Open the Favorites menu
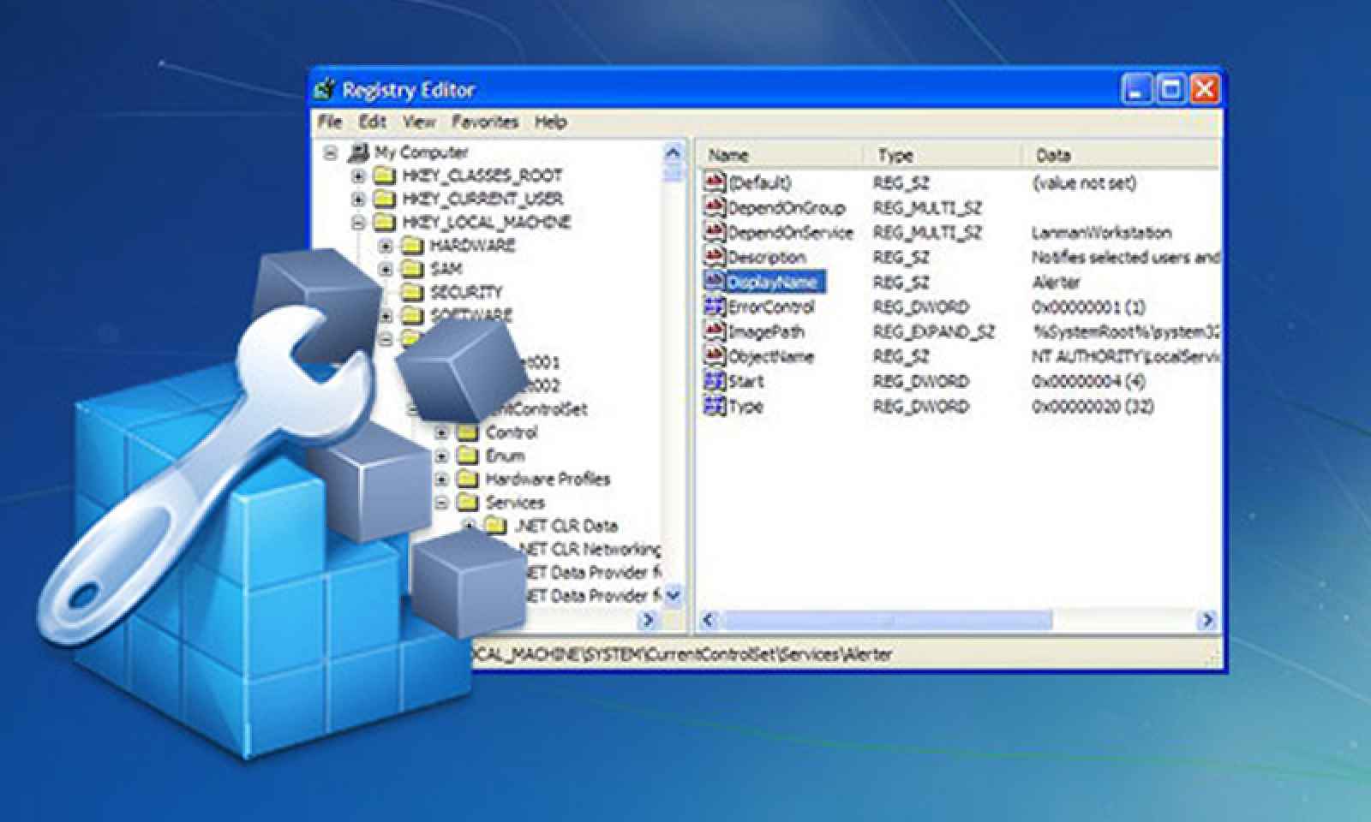The height and width of the screenshot is (822, 1371). [x=485, y=122]
